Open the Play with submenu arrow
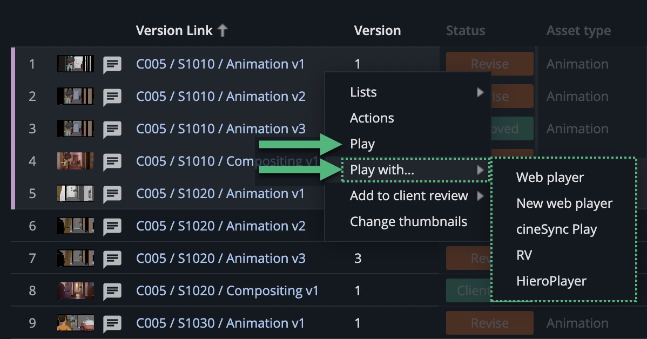Screen dimensions: 647x339 coord(480,170)
